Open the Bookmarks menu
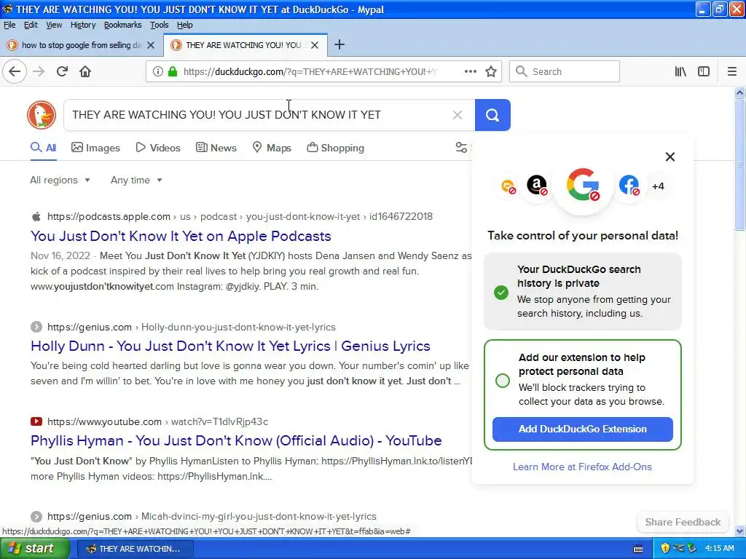746x559 pixels. (x=122, y=25)
